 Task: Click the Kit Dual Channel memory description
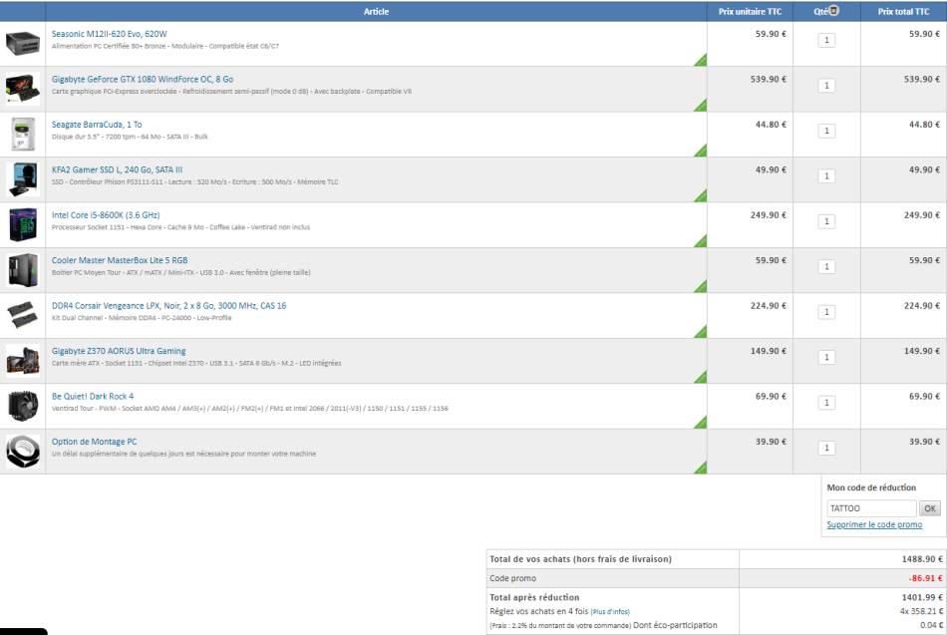pos(142,318)
